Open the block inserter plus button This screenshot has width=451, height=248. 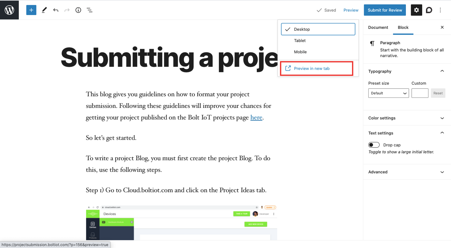pos(31,10)
